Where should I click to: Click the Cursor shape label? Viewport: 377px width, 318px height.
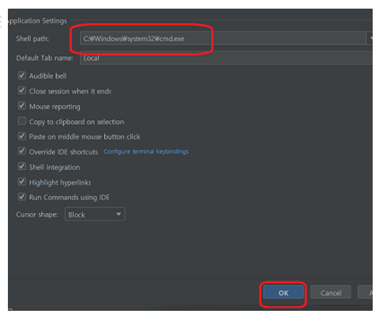pyautogui.click(x=37, y=214)
